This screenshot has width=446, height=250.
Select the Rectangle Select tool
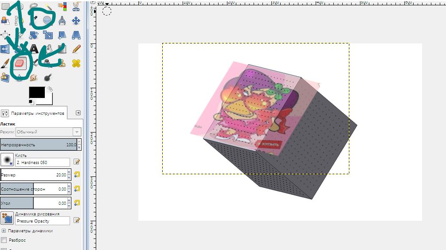pyautogui.click(x=5, y=6)
